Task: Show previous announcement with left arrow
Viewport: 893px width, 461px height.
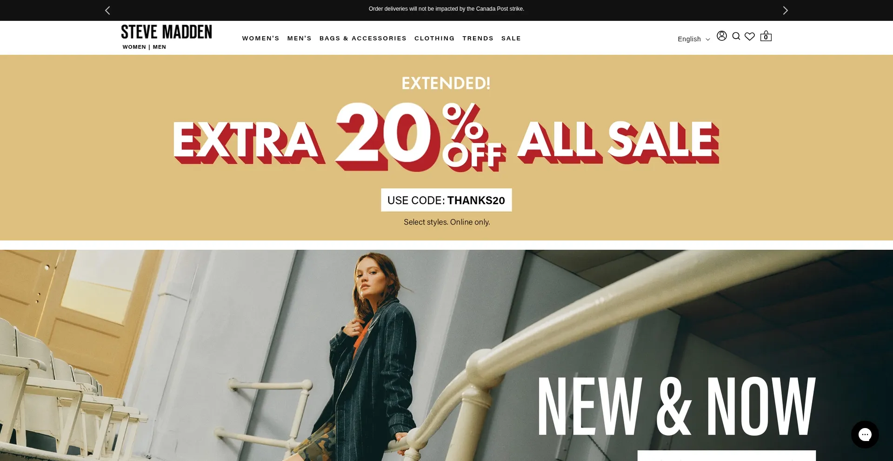Action: point(107,10)
